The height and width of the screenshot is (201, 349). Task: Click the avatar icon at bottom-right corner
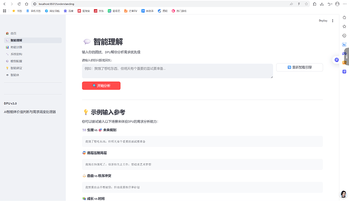pos(343,194)
